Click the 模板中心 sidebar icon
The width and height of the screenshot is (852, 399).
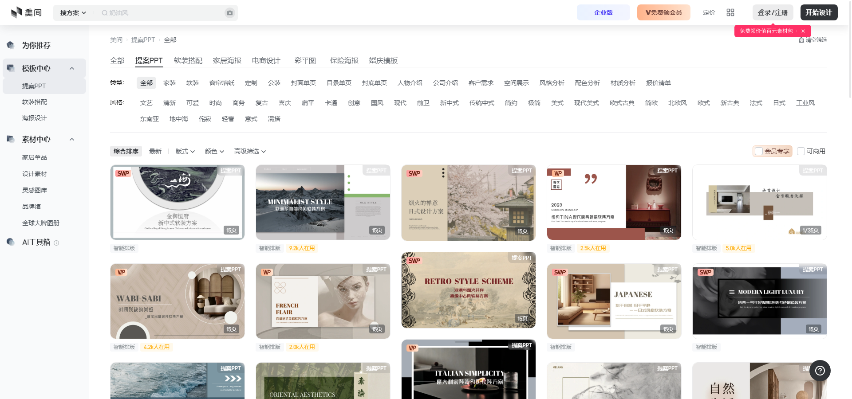pos(11,68)
